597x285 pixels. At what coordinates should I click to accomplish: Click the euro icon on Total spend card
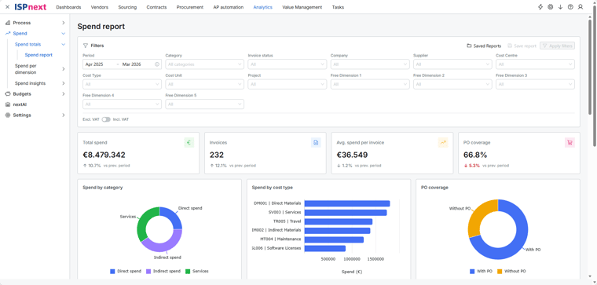coord(189,143)
